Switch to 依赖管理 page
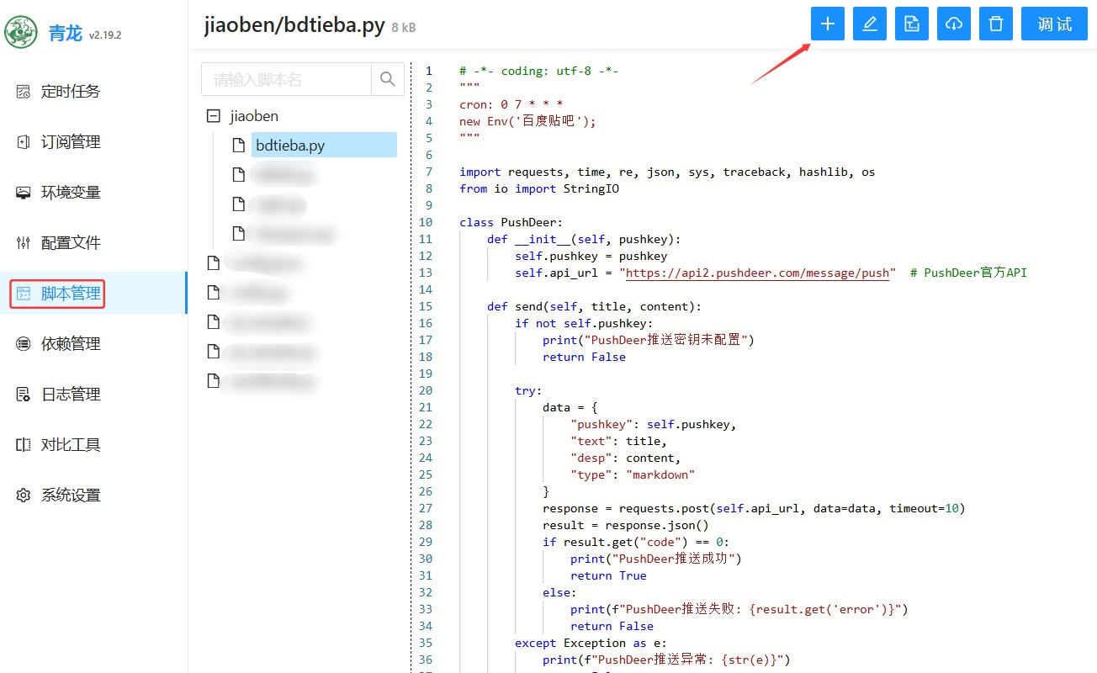The height and width of the screenshot is (673, 1097). click(71, 344)
